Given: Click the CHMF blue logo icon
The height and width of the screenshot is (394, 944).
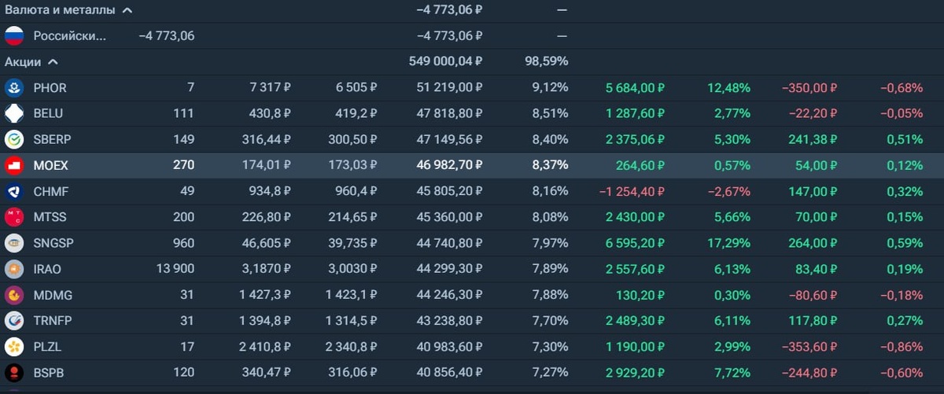Looking at the screenshot, I should pyautogui.click(x=14, y=192).
